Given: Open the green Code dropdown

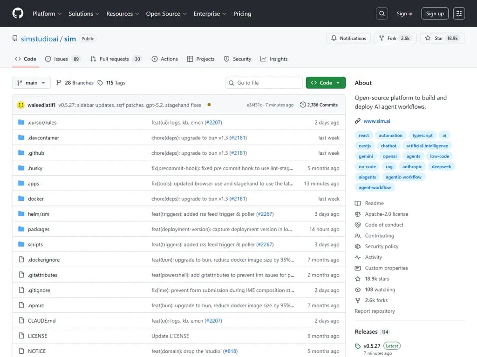Looking at the screenshot, I should (326, 82).
